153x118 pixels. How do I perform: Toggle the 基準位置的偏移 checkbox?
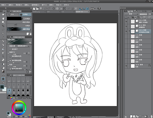(10, 69)
